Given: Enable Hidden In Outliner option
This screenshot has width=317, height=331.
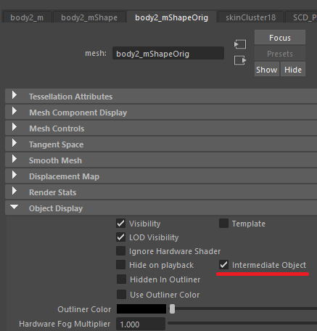Looking at the screenshot, I should 121,279.
